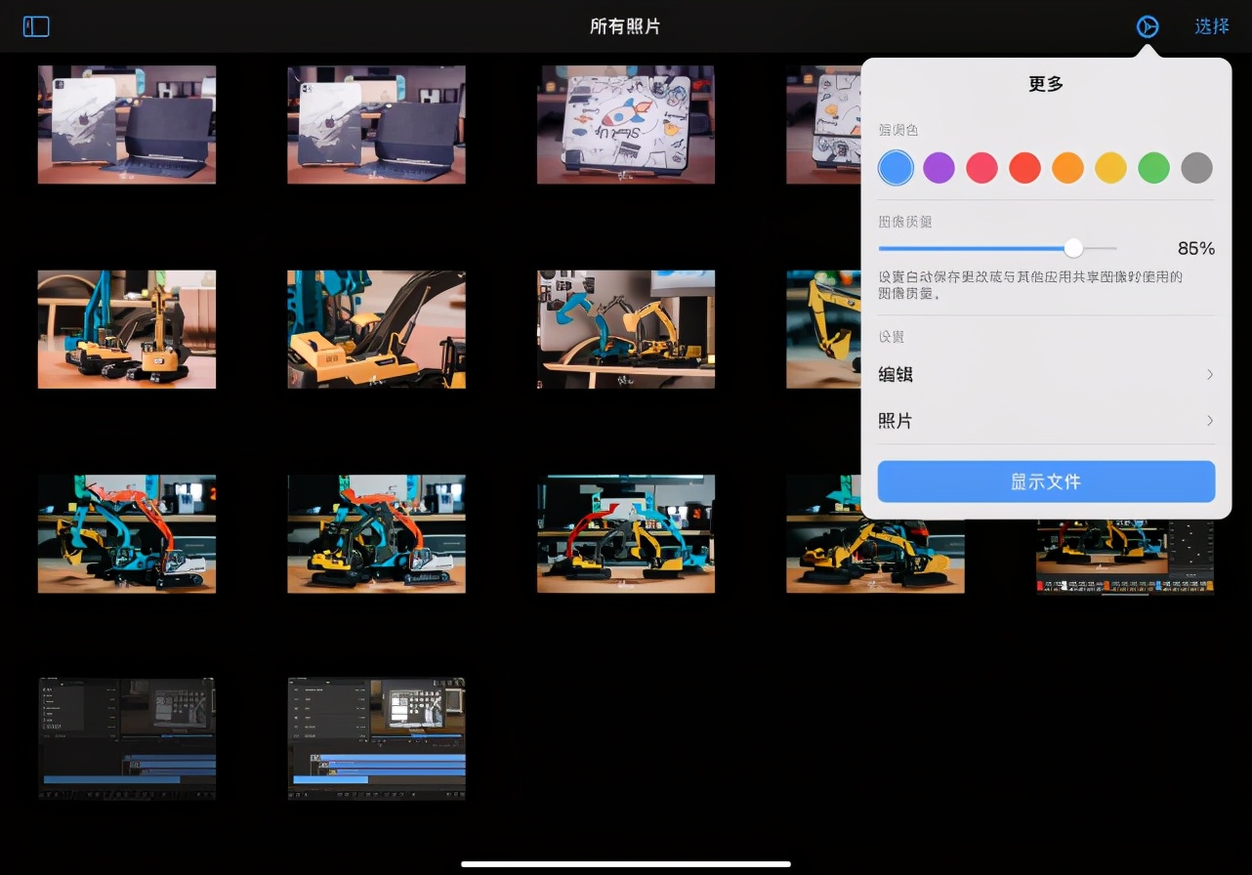The image size is (1252, 875).
Task: Open the first iPad photo thumbnail
Action: [126, 124]
